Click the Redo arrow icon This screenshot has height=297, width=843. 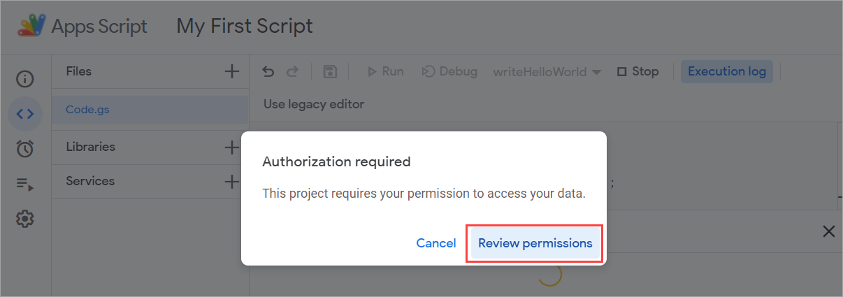click(x=293, y=71)
